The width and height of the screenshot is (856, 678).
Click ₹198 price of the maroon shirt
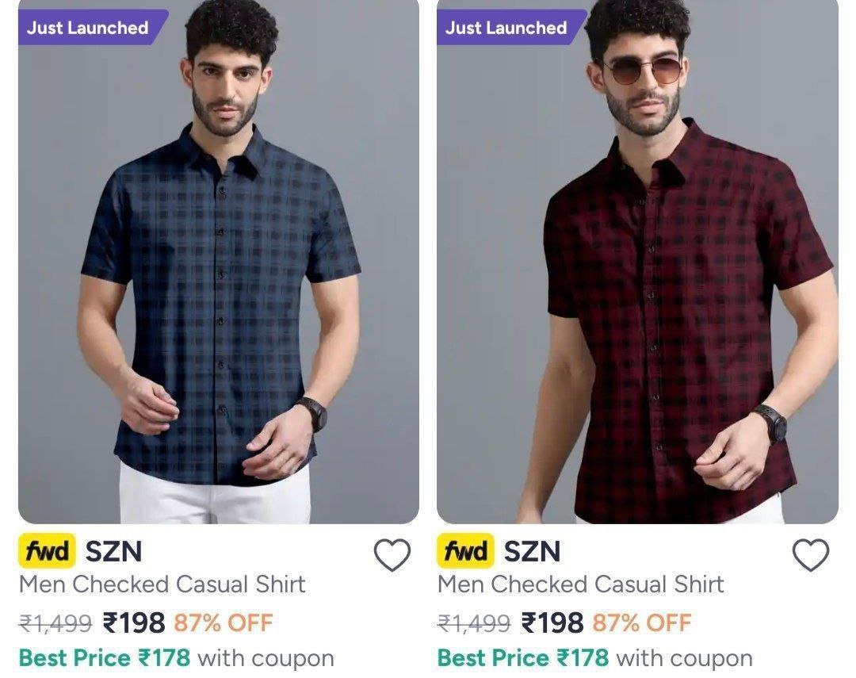click(x=552, y=622)
